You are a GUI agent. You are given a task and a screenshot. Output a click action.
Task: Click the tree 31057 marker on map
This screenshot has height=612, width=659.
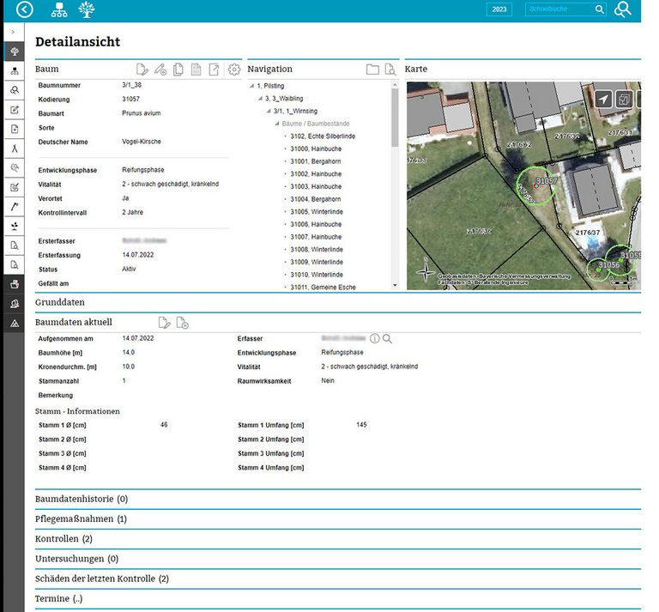click(x=535, y=185)
